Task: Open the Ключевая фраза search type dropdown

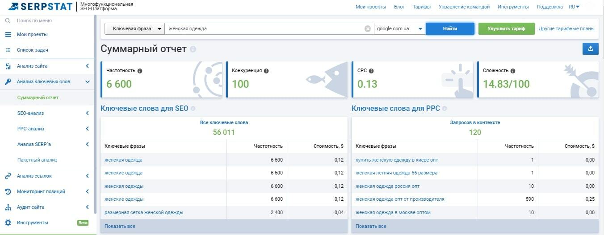Action: coord(134,28)
